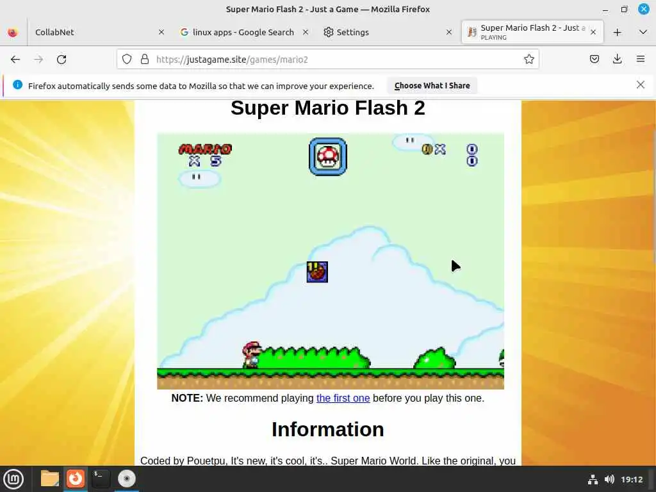The width and height of the screenshot is (656, 492).
Task: Open Pocket save icon
Action: (594, 60)
